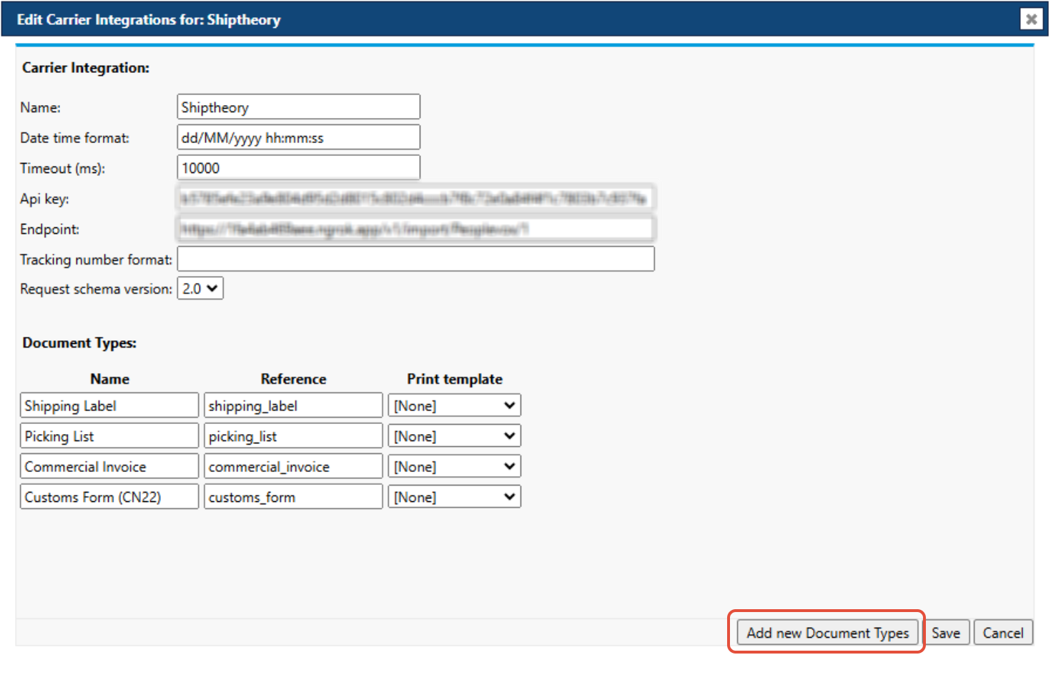Click the Carrier Integration heading
Viewport: 1051px width, 700px height.
coord(86,68)
